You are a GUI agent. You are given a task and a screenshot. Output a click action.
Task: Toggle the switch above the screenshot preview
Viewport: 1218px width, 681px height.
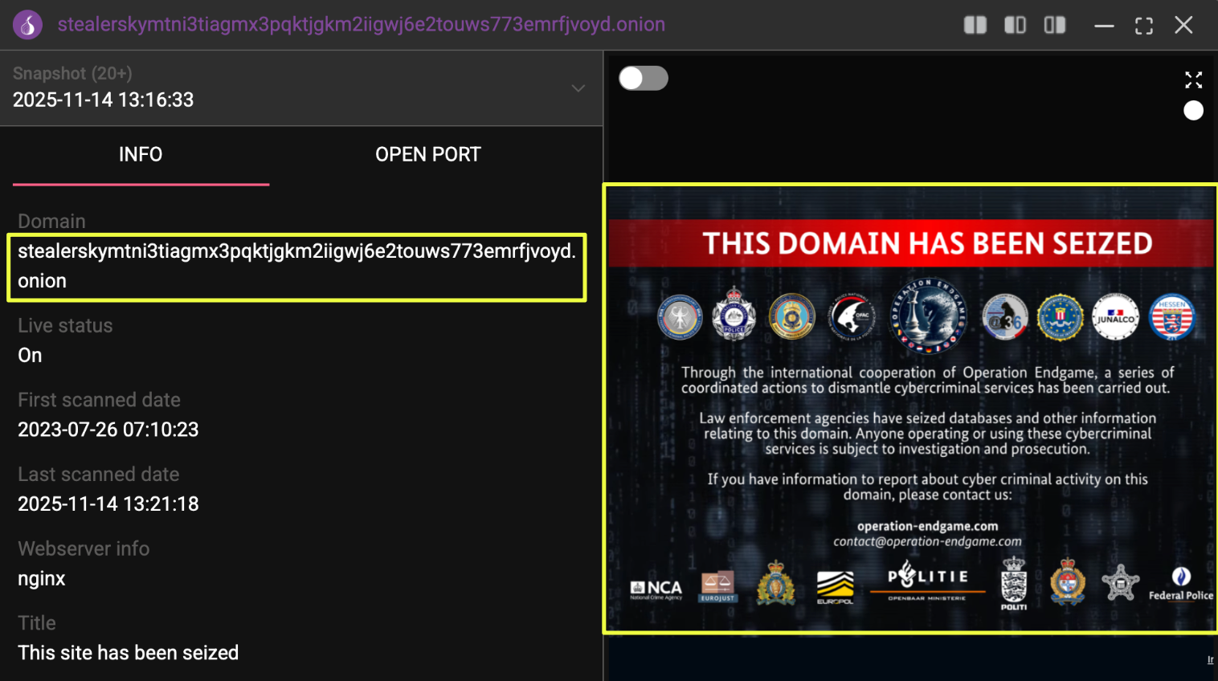[x=644, y=78]
